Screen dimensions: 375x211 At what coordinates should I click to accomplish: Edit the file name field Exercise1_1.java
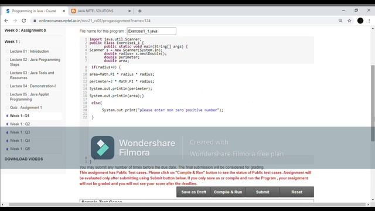click(151, 31)
